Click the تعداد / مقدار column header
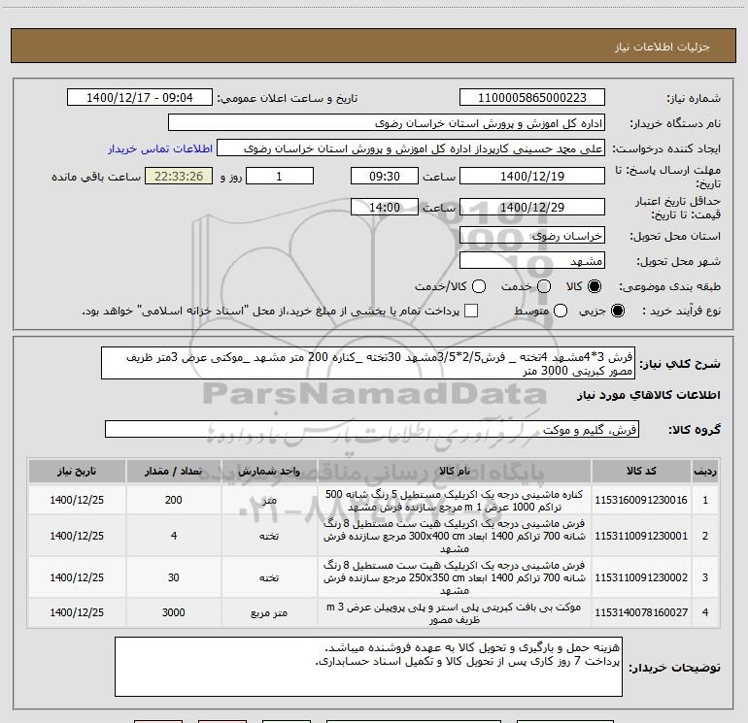748x723 pixels. pos(174,471)
